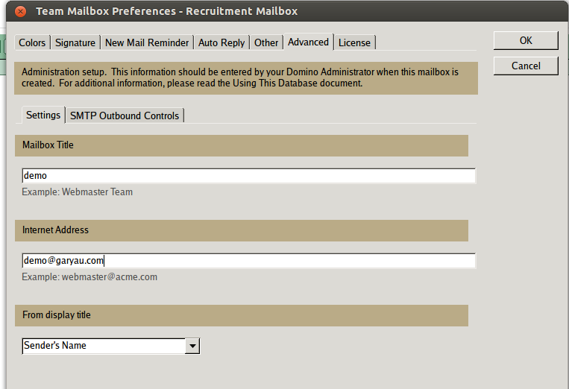Click the Administration setup information banner
Viewport: 569px width, 389px height.
246,78
